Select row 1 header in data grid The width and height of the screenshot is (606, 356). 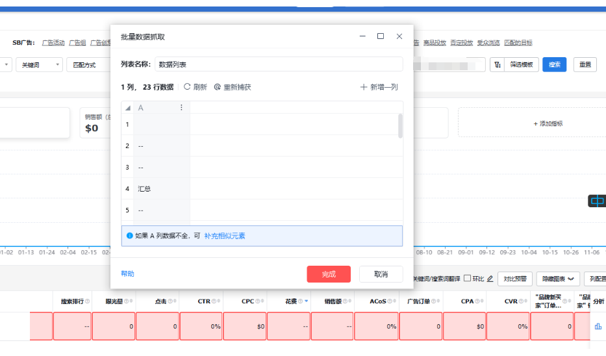click(127, 124)
